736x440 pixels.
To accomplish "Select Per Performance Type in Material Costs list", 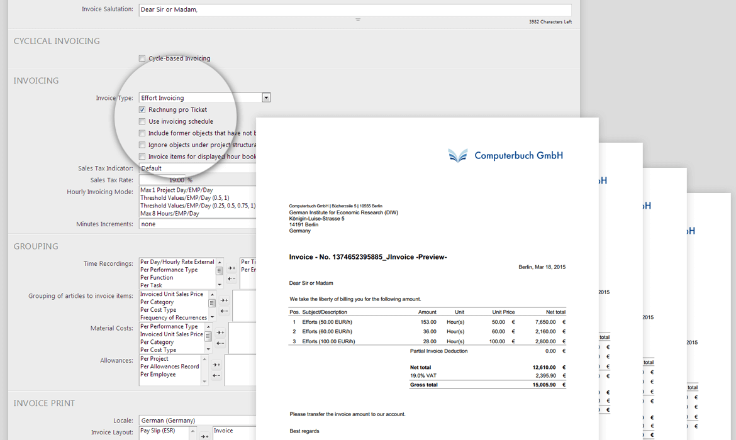I will (x=169, y=326).
